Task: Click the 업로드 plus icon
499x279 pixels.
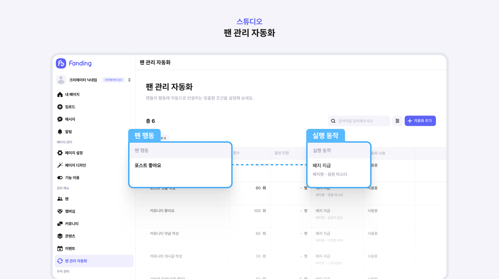Action: 60,107
